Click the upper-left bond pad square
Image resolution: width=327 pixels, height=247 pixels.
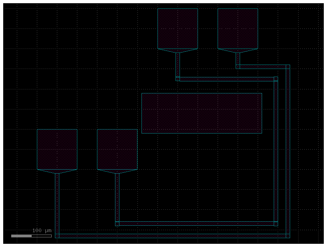pyautogui.click(x=178, y=28)
